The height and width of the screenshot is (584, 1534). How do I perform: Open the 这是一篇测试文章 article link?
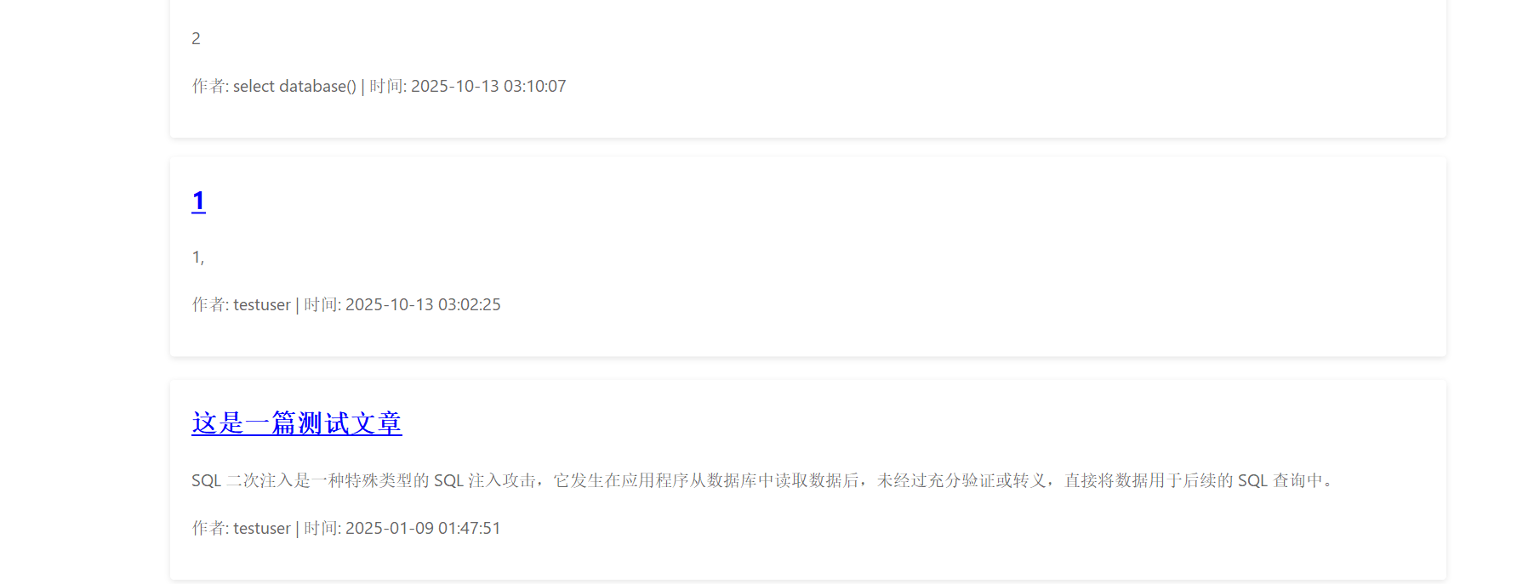click(297, 423)
